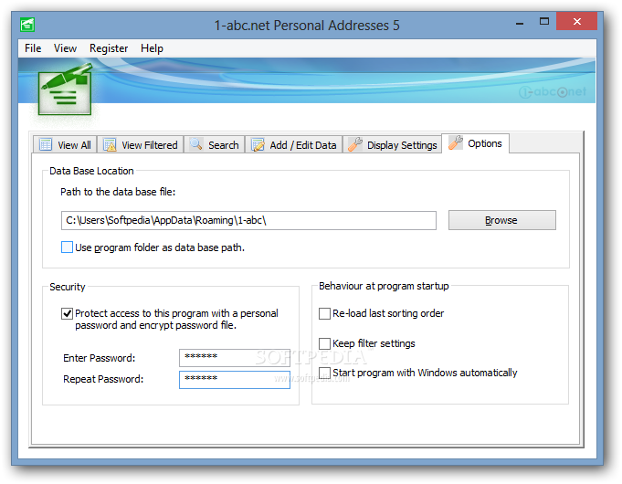Open the Add / Edit Data tab

point(293,145)
